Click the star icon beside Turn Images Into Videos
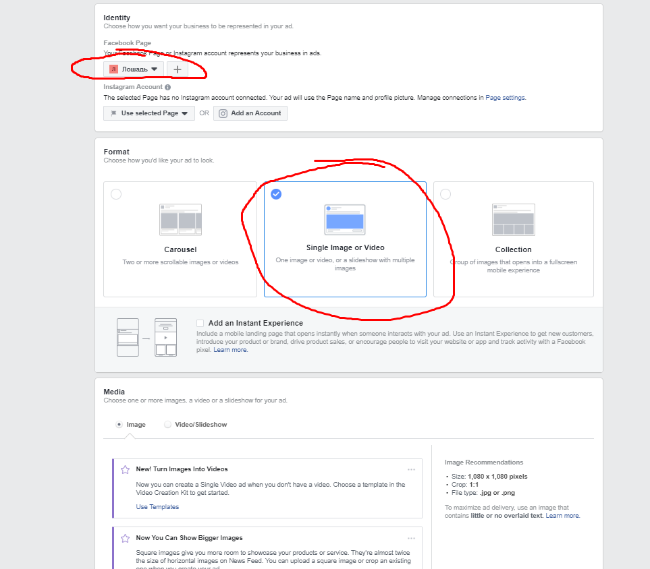 (125, 469)
